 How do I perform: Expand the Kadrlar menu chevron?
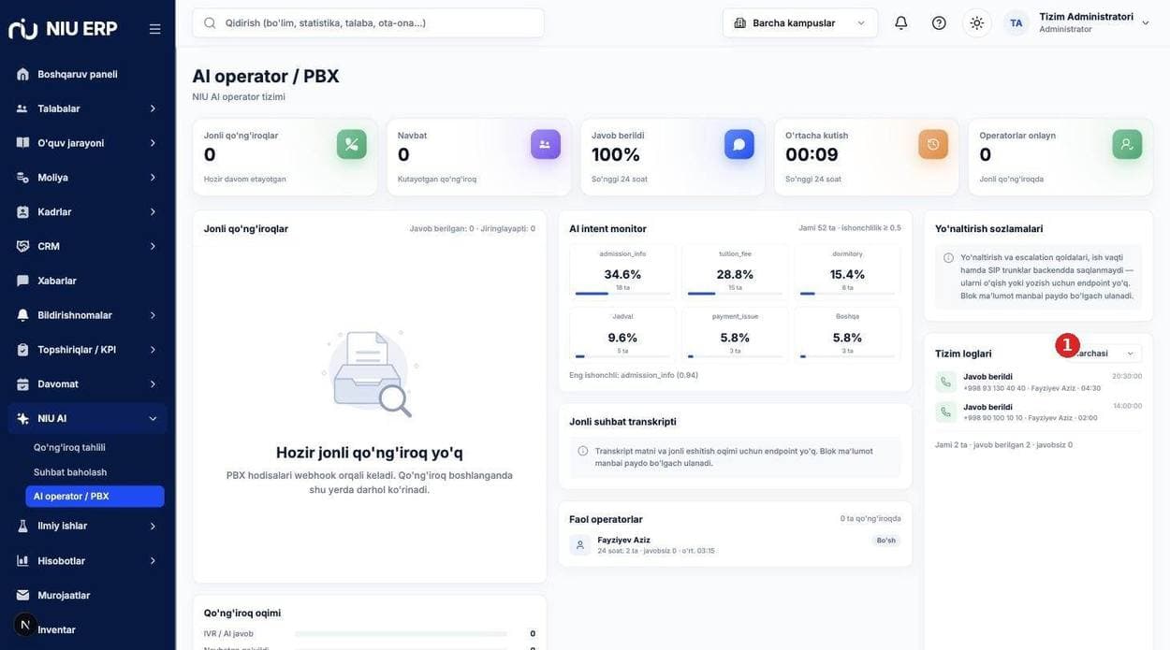coord(153,212)
